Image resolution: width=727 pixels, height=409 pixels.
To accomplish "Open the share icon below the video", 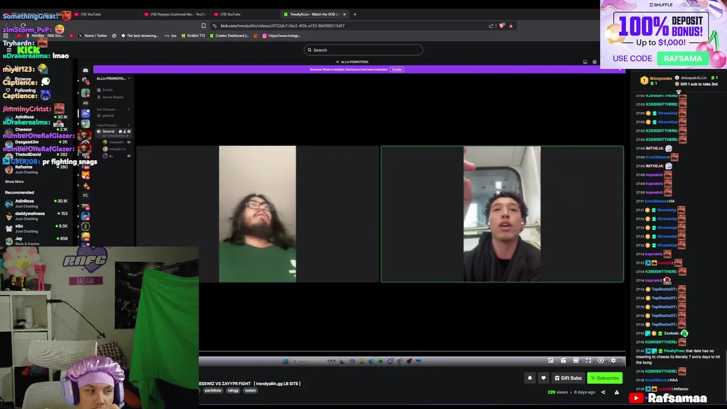I will point(603,392).
